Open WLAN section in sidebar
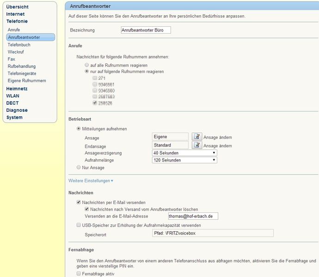 12,96
